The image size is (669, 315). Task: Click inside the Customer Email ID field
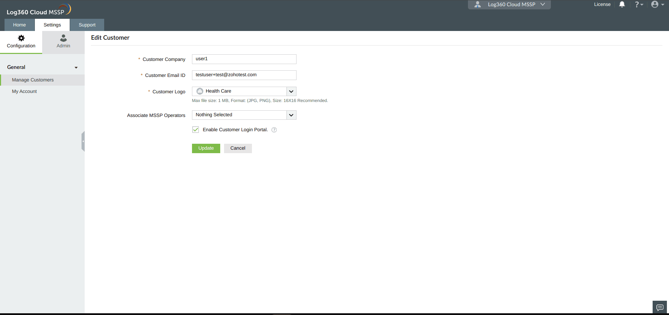tap(244, 75)
